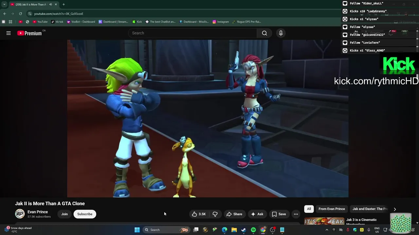Select the All filter chip
This screenshot has height=235, width=419.
click(309, 209)
